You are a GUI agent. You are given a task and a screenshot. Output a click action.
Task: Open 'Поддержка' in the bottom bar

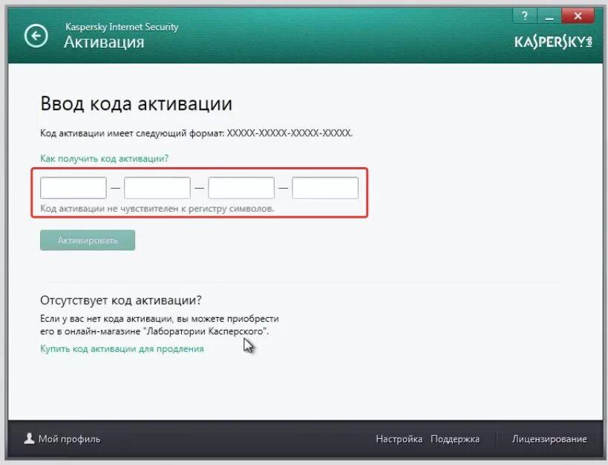point(455,439)
